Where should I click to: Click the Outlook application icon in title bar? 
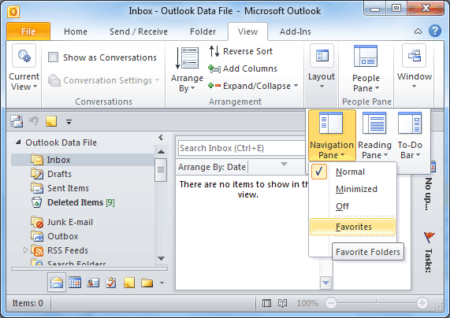point(13,12)
